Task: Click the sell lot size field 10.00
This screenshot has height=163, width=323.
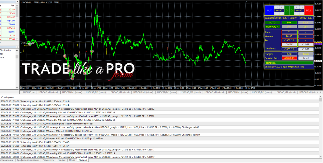Action: tap(299, 10)
